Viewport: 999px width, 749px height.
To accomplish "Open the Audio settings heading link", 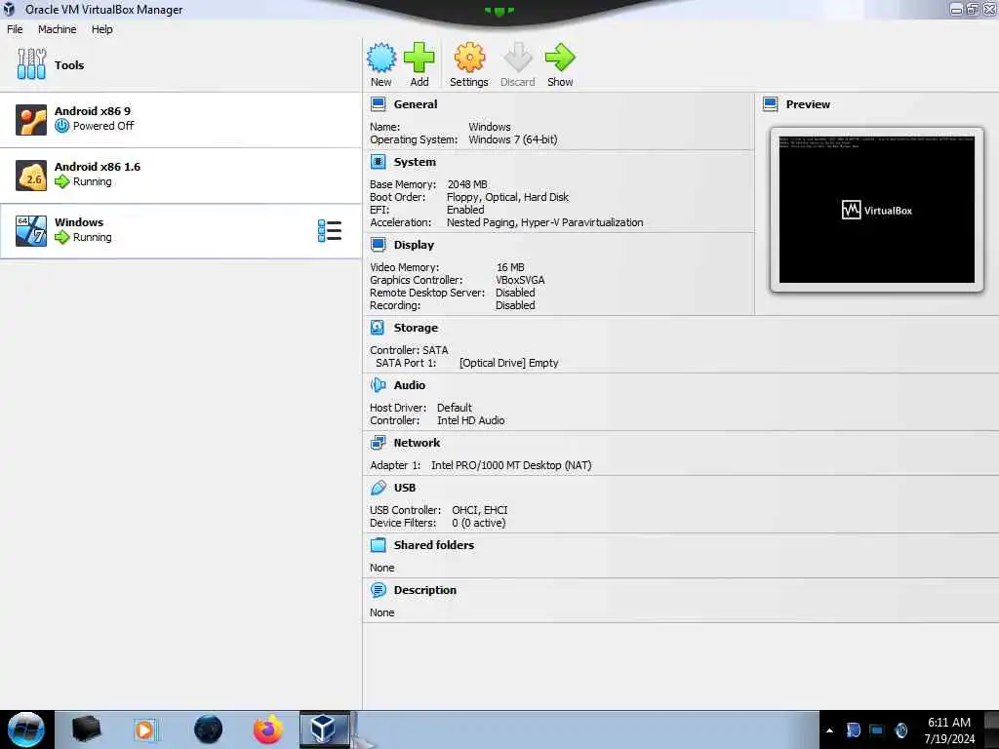I will coord(409,384).
